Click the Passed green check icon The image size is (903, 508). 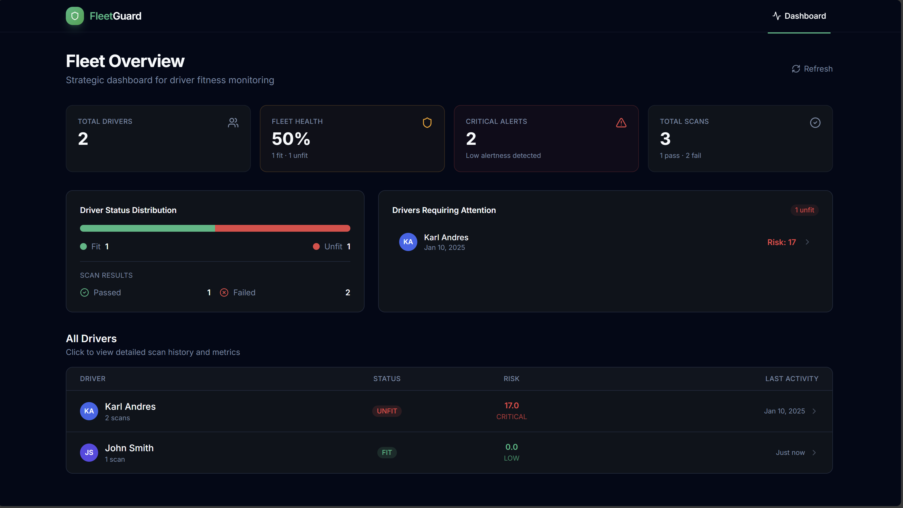[x=85, y=292]
